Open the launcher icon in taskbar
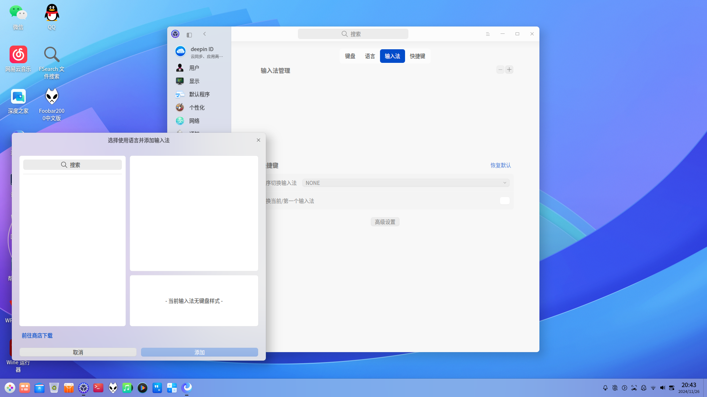This screenshot has width=707, height=397. click(10, 388)
